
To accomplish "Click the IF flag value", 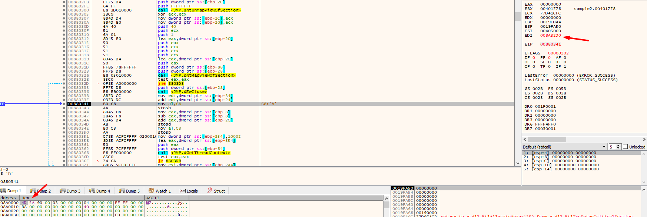I will (565, 66).
